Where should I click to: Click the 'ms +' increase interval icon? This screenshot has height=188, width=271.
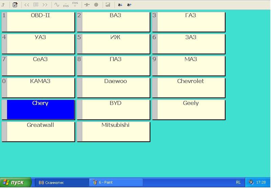point(75,4)
